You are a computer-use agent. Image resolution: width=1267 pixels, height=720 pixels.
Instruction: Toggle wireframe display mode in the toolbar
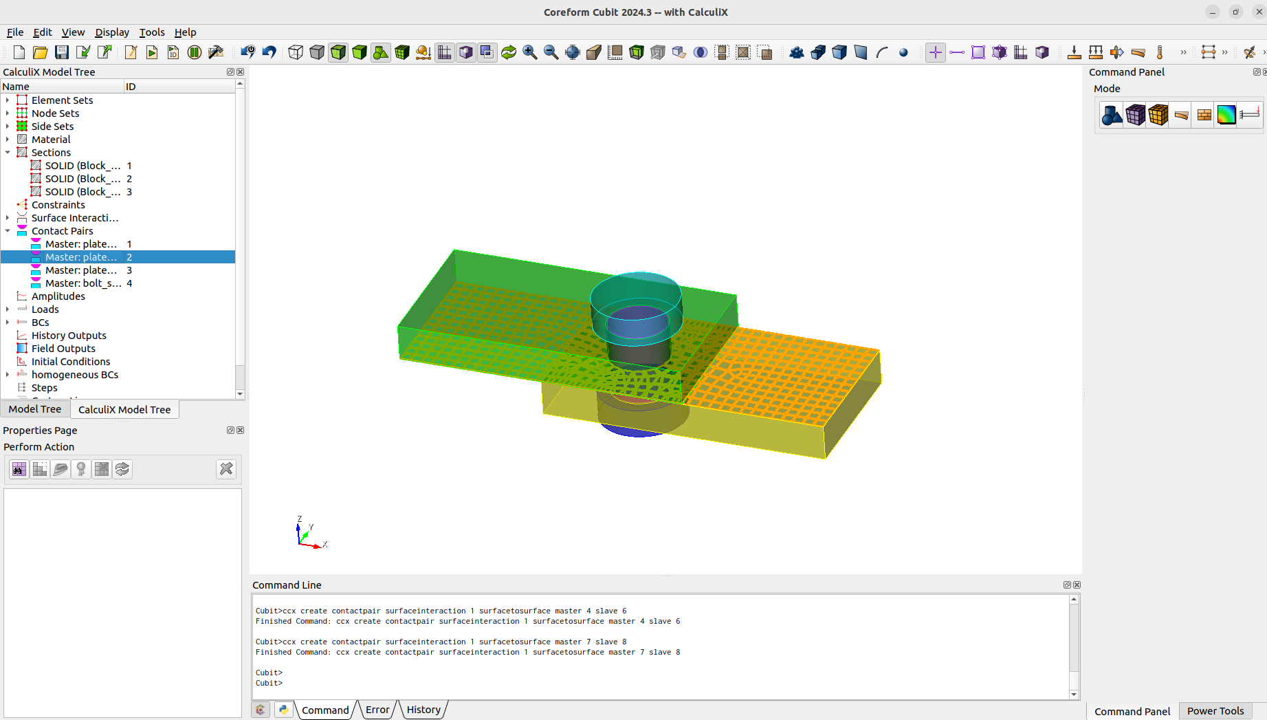pyautogui.click(x=295, y=52)
